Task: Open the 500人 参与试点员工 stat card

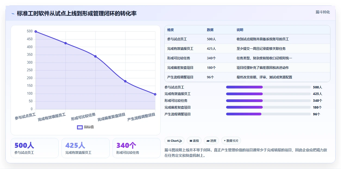Action: (x=35, y=148)
